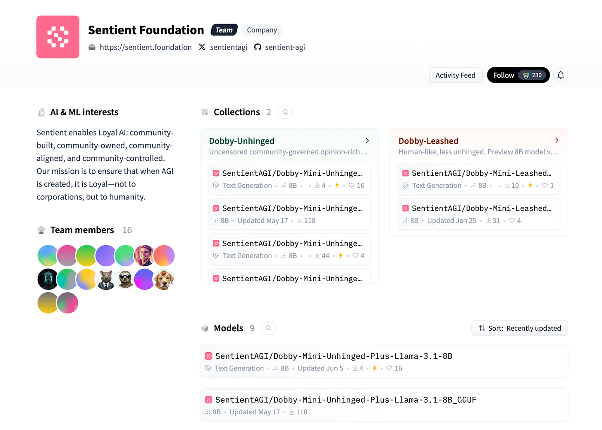Expand the Dobby-Leashed collection chevron
This screenshot has height=430, width=602.
pos(557,141)
